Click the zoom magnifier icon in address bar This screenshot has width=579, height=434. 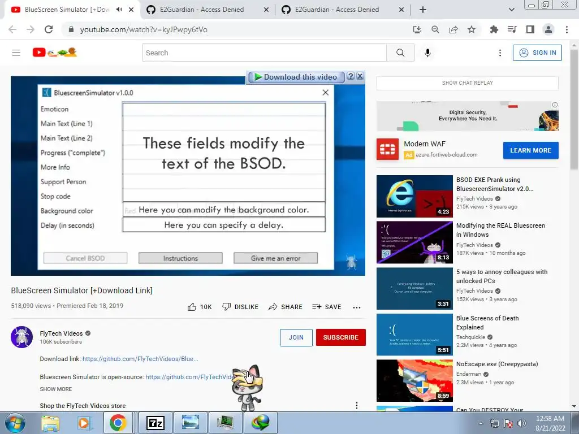(x=435, y=29)
